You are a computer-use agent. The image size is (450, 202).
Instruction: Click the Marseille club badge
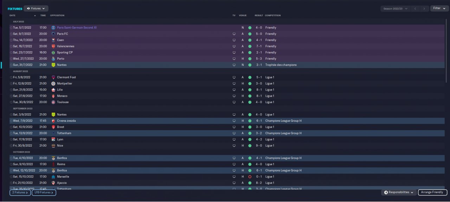(x=53, y=177)
